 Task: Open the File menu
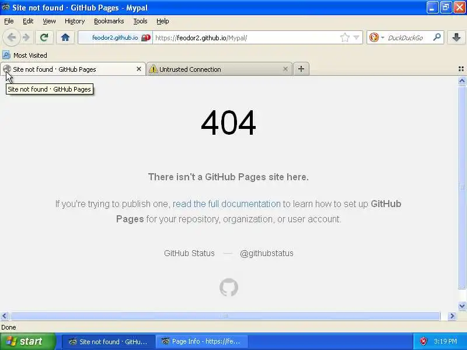[9, 21]
